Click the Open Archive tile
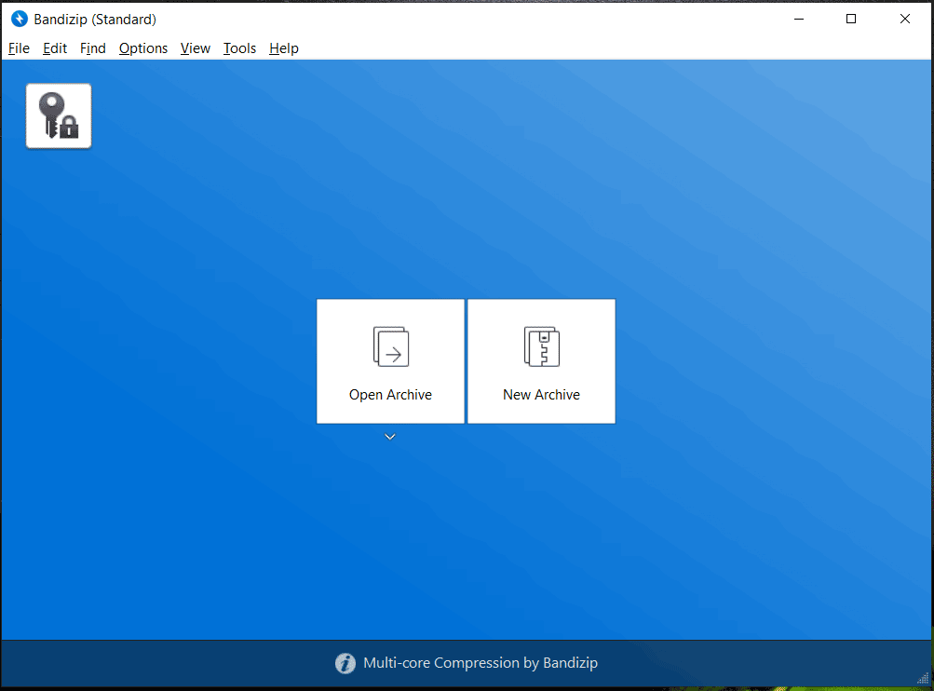This screenshot has height=691, width=934. tap(390, 361)
